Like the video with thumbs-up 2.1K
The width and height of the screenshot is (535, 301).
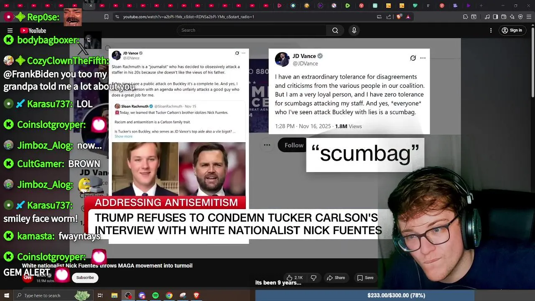[x=294, y=278]
